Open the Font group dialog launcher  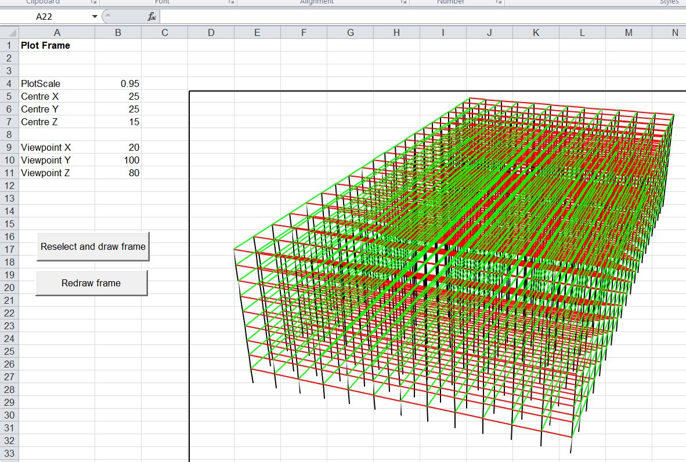pos(232,2)
